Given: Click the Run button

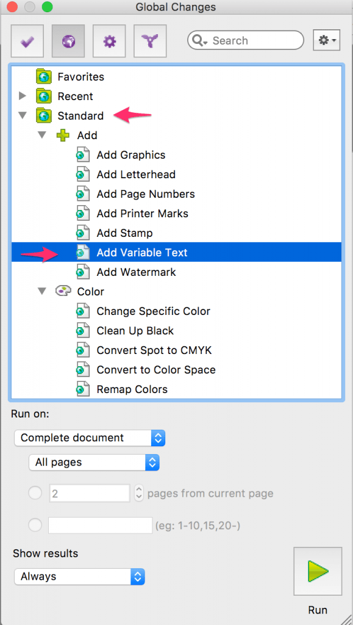Looking at the screenshot, I should click(x=318, y=571).
